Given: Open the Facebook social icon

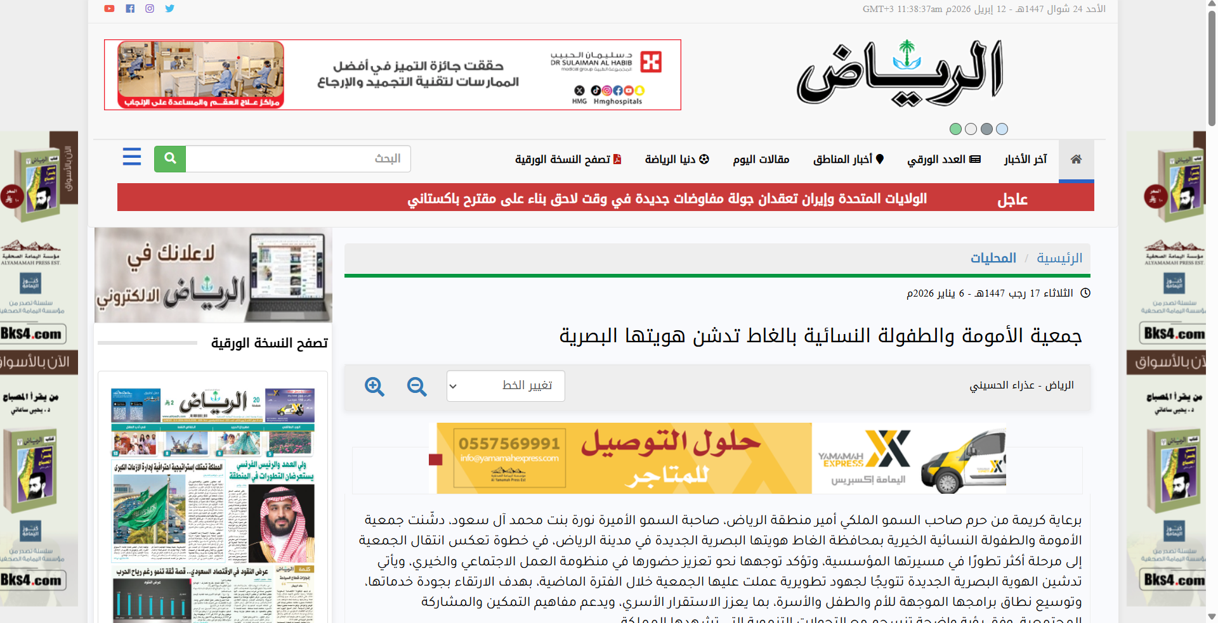Looking at the screenshot, I should tap(130, 9).
